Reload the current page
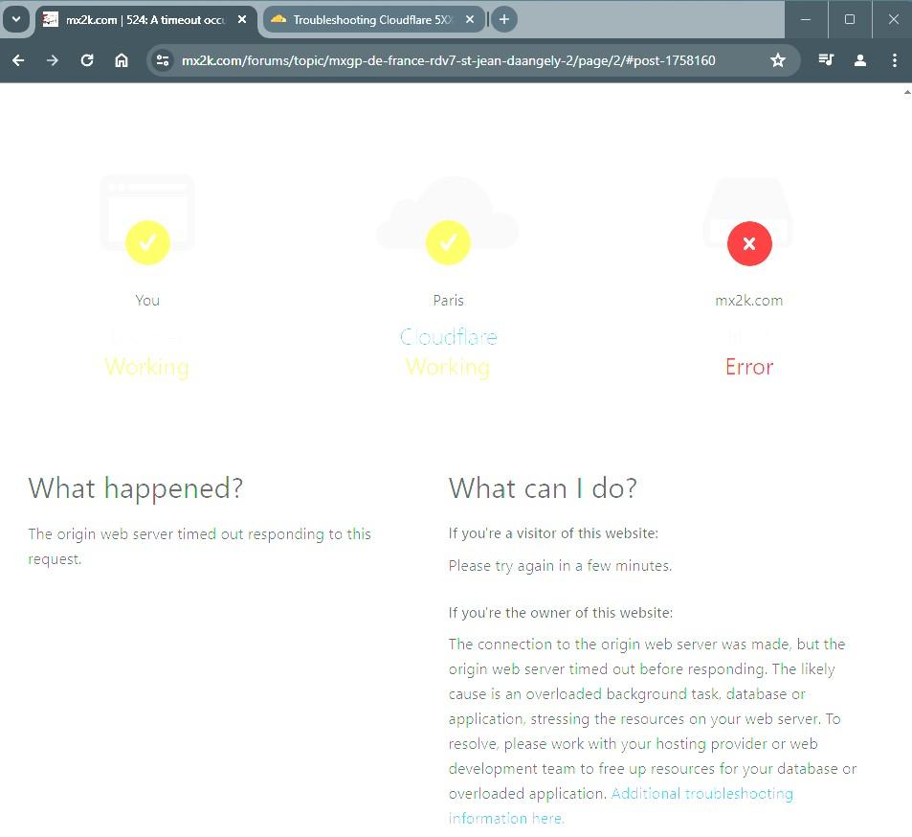 pos(87,60)
